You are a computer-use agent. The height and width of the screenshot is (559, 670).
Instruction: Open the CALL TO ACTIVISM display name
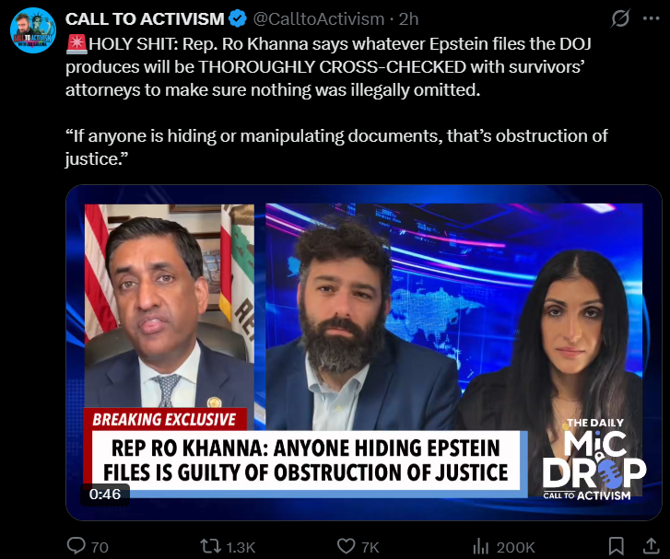(x=145, y=18)
